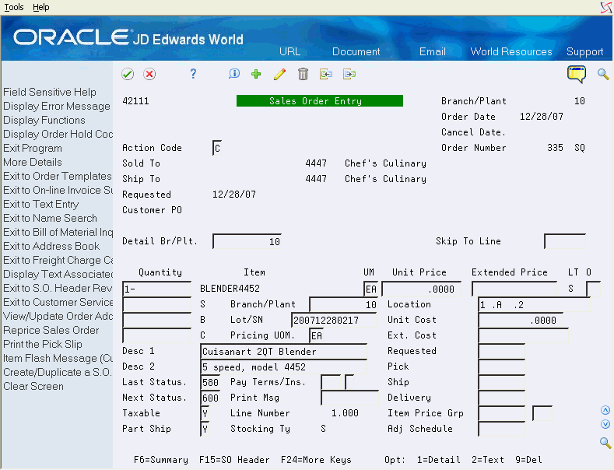Click the Detail Br/Plt field
The image size is (614, 470).
[247, 242]
